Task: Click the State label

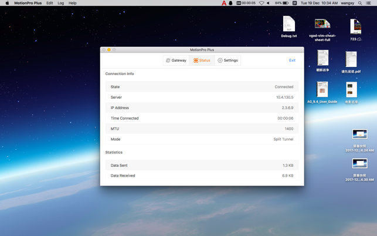Action: 115,87
